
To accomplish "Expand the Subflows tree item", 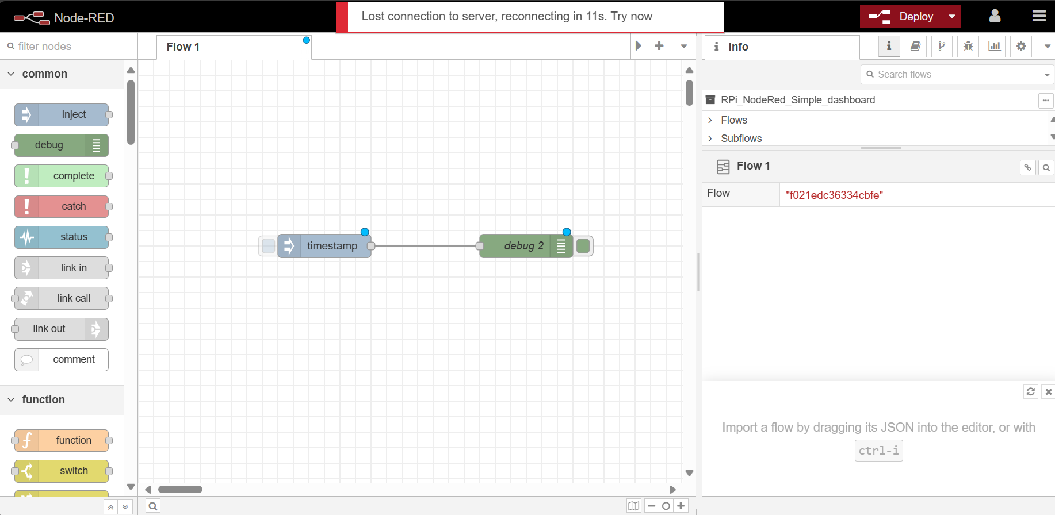I will pos(710,139).
